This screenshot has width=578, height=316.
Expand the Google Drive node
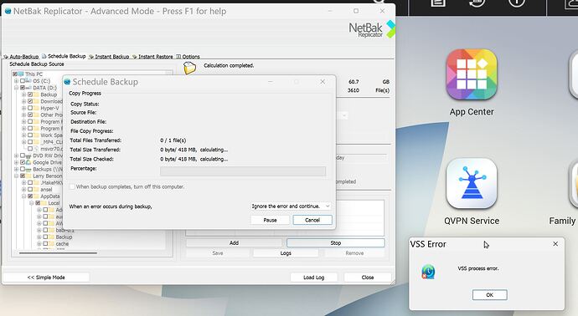click(x=16, y=162)
